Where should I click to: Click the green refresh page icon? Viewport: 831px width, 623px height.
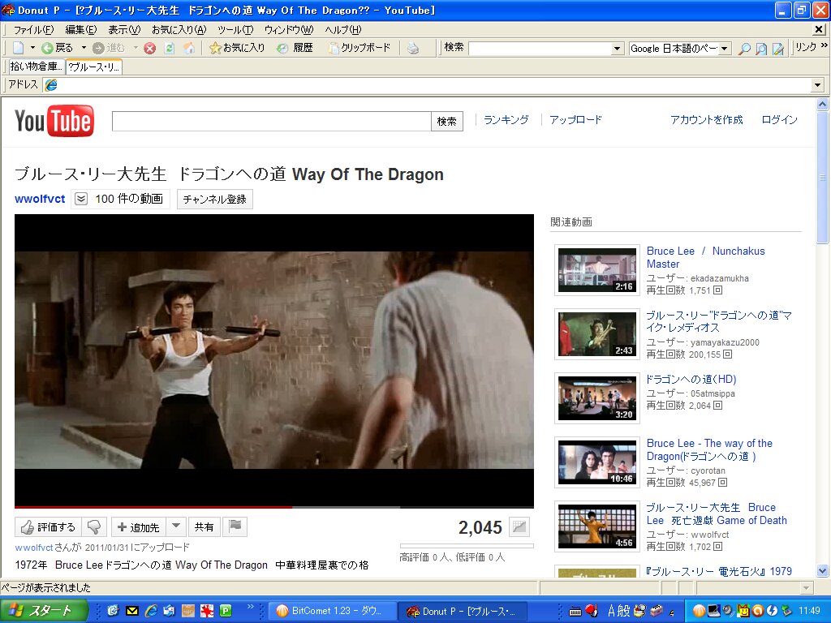click(170, 48)
